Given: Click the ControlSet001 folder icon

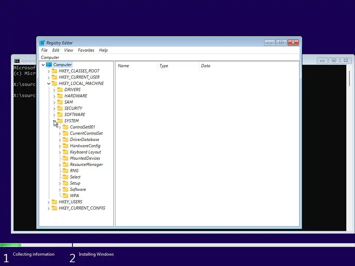Looking at the screenshot, I should [66, 127].
